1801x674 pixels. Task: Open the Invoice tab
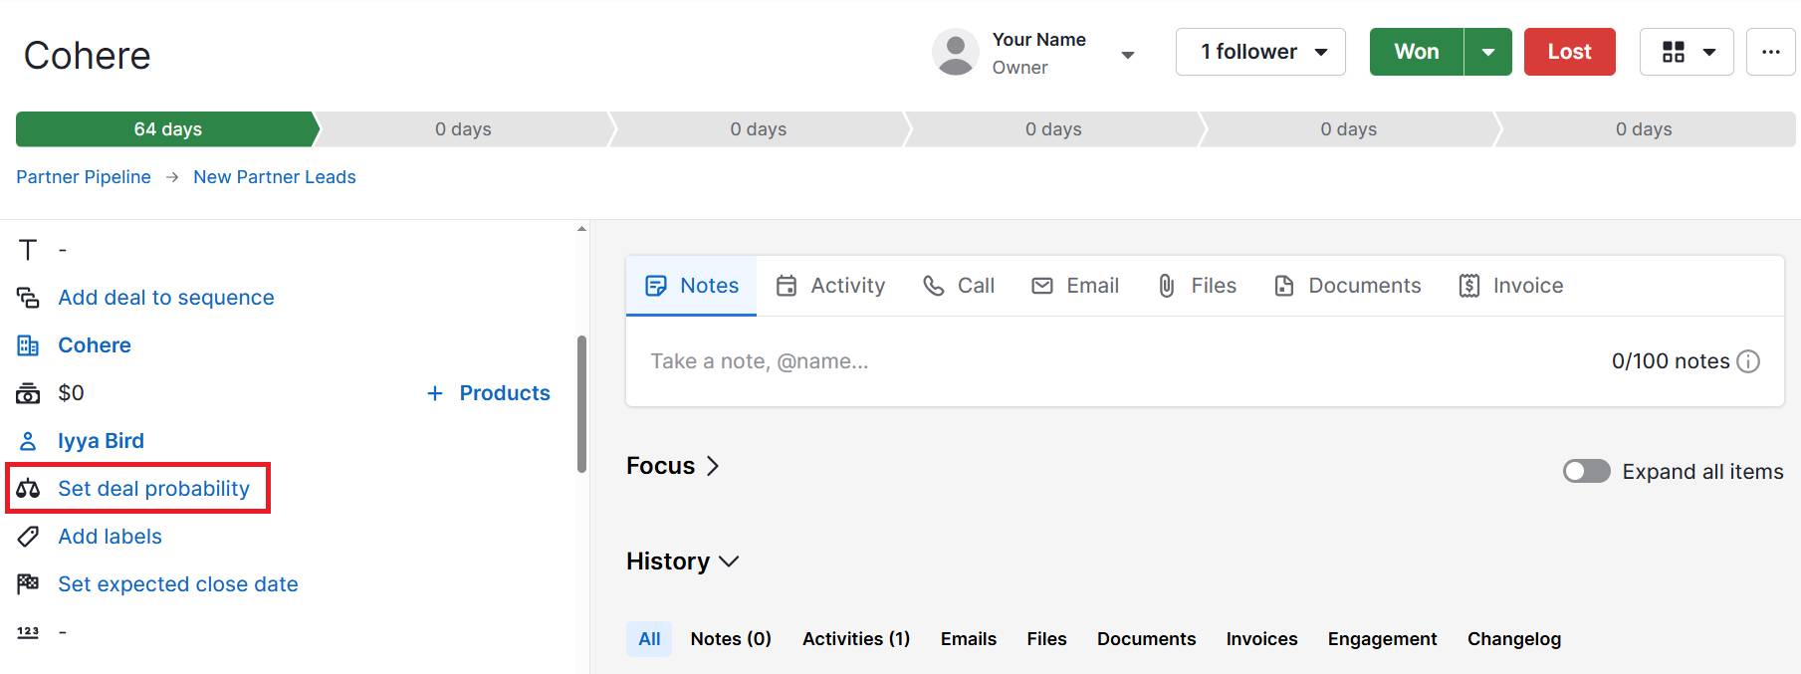tap(1510, 286)
